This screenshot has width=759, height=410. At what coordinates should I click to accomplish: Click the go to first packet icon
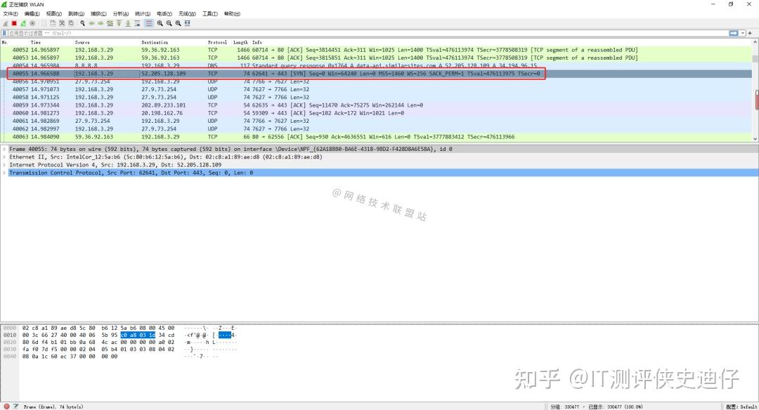click(x=119, y=23)
